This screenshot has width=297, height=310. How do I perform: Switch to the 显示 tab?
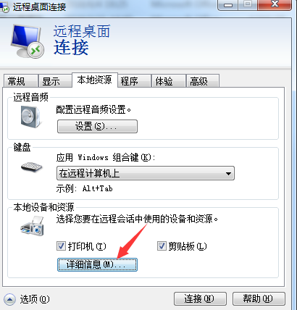coord(55,81)
